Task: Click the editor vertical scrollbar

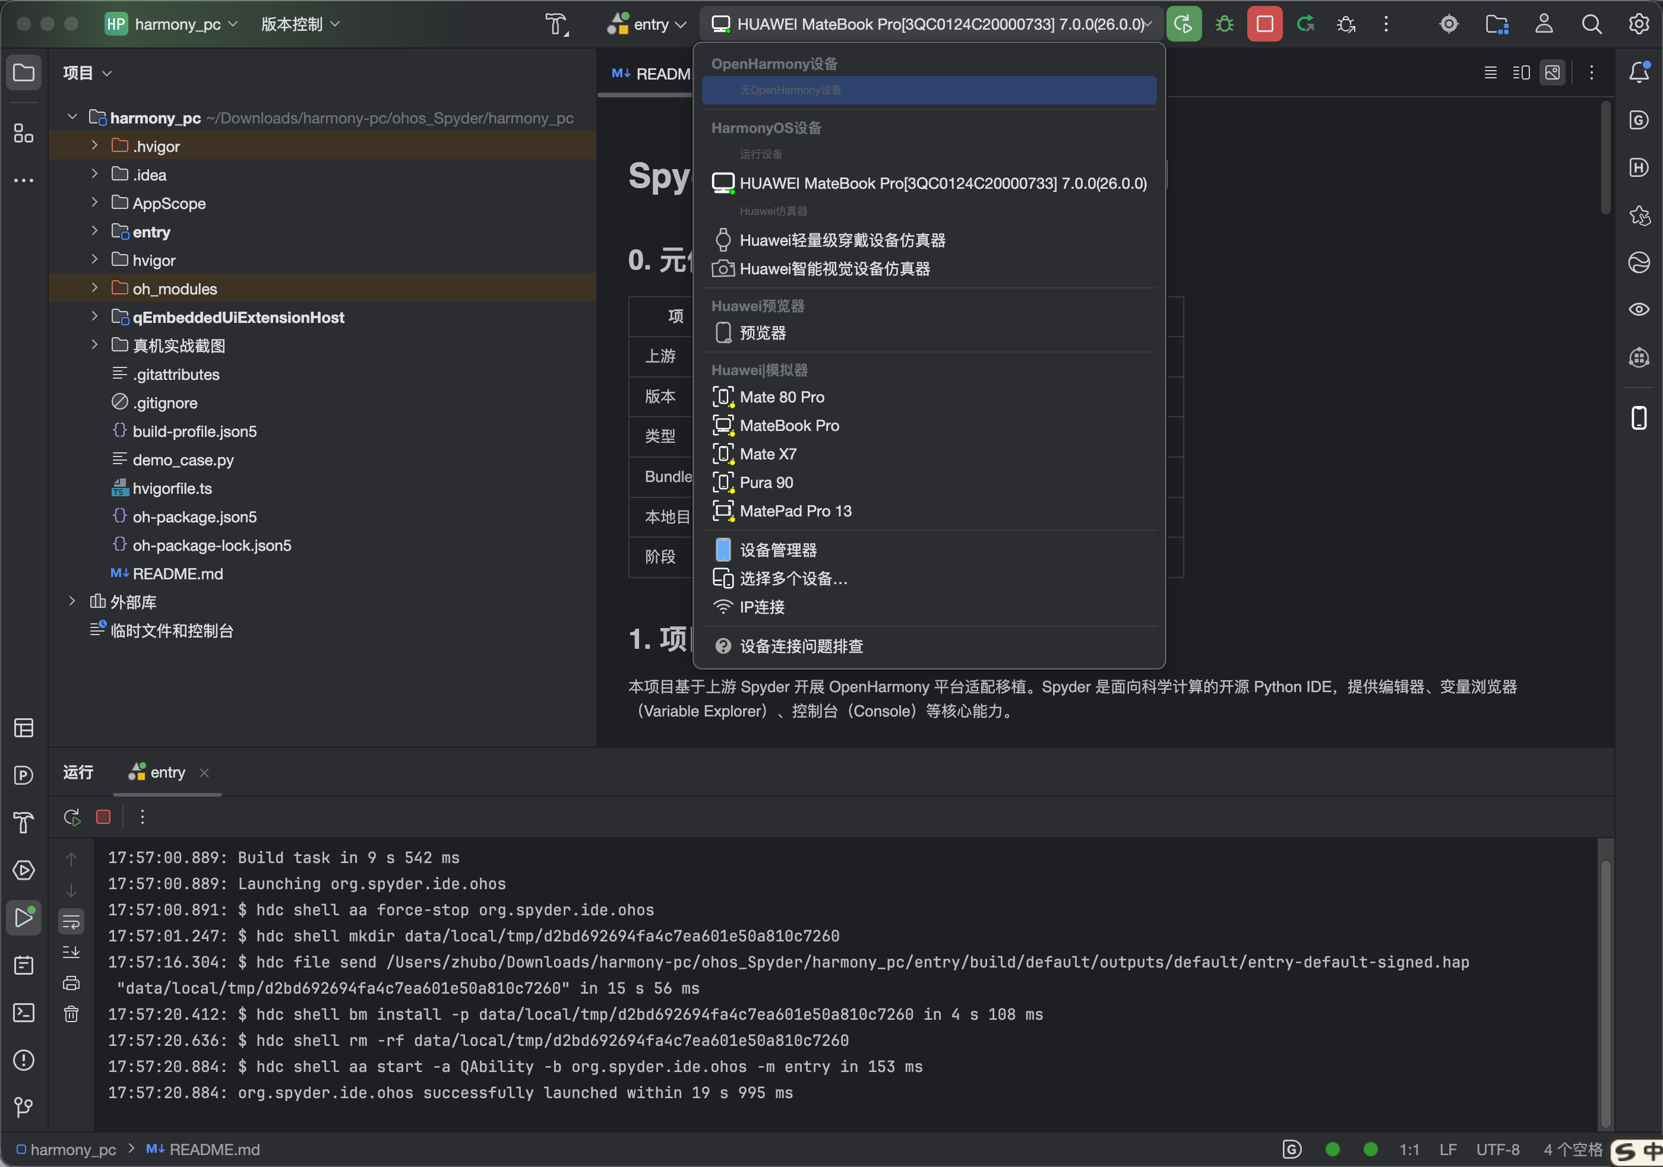Action: tap(1606, 159)
